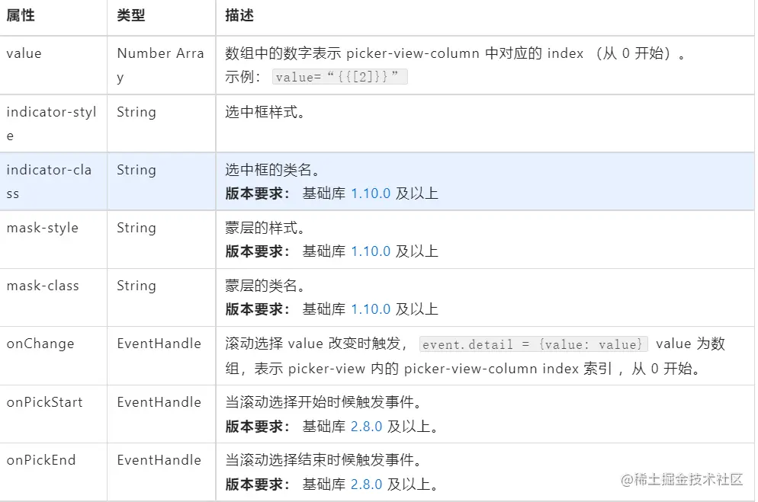Click the 2.8.0 link in onPickEnd row
Viewport: 758px width, 502px height.
pos(366,484)
